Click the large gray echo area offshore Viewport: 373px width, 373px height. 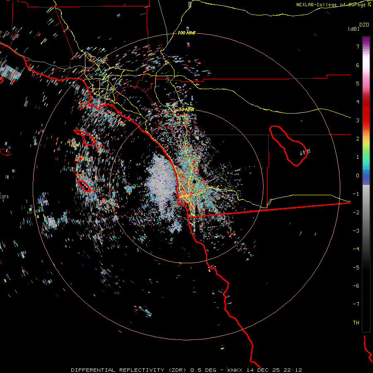click(x=162, y=183)
